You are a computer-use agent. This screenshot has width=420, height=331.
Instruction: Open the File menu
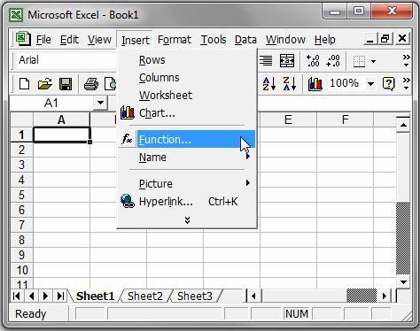43,40
